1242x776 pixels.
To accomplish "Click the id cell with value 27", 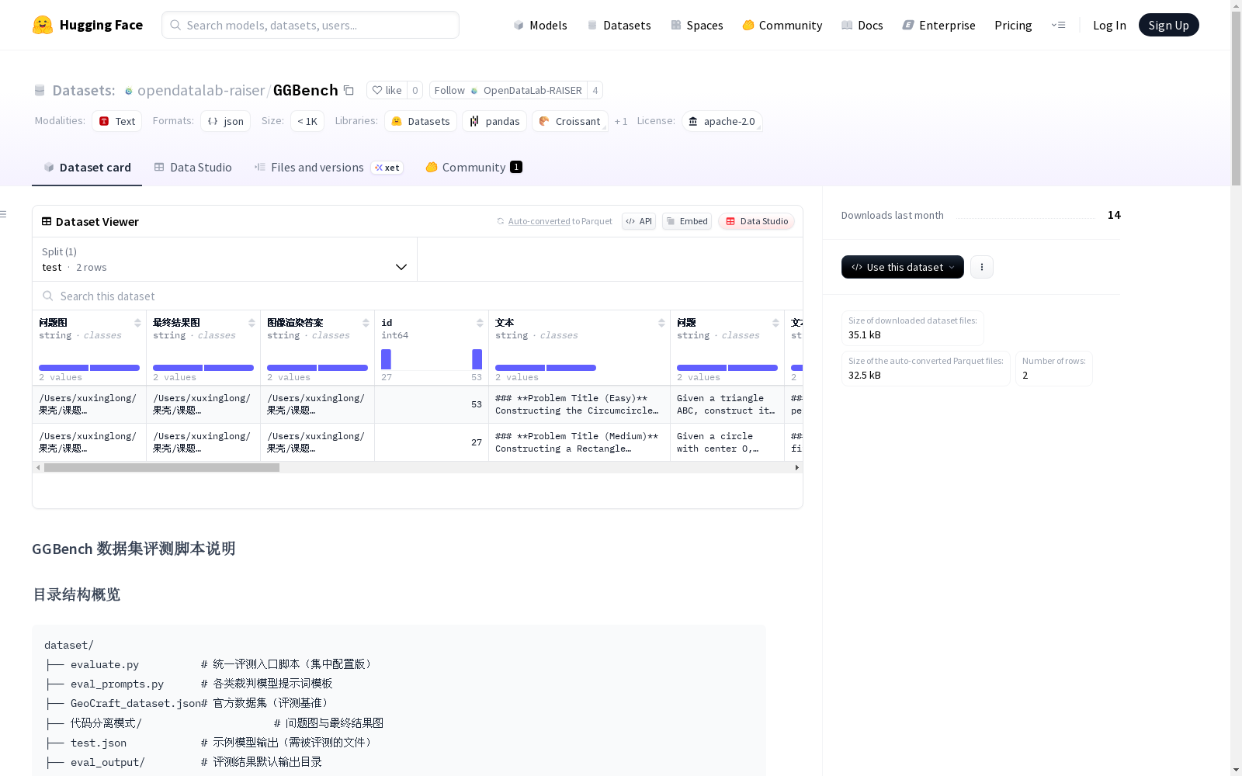I will pos(432,442).
